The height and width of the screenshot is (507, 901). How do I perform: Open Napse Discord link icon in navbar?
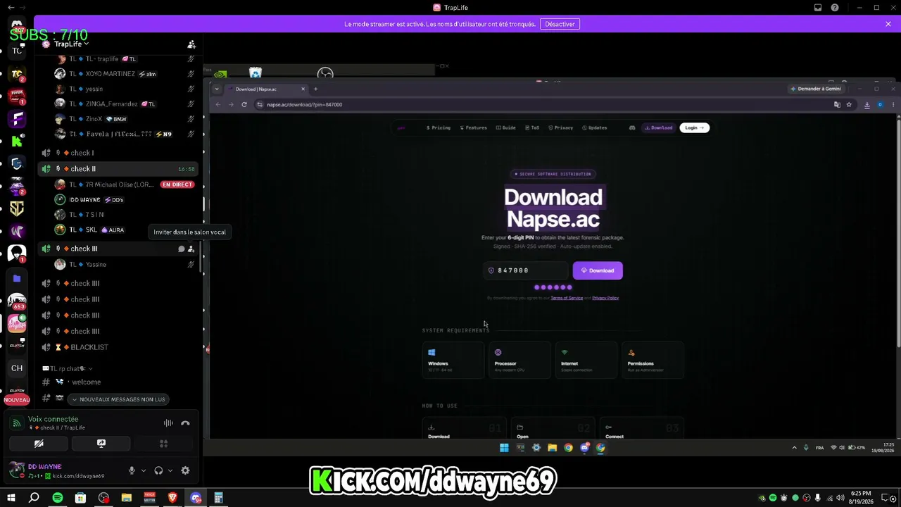click(x=632, y=128)
